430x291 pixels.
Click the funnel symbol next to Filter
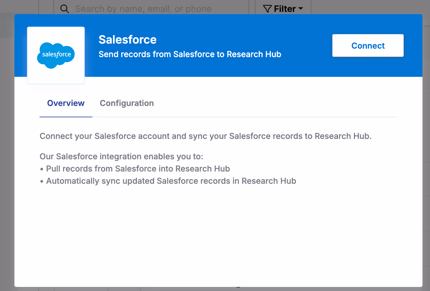tap(267, 8)
